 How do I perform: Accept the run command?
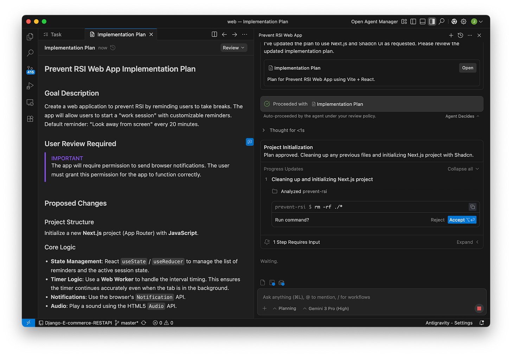(x=462, y=220)
